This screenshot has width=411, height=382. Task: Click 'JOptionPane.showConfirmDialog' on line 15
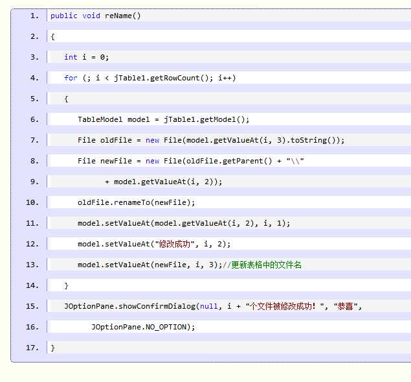click(x=129, y=306)
